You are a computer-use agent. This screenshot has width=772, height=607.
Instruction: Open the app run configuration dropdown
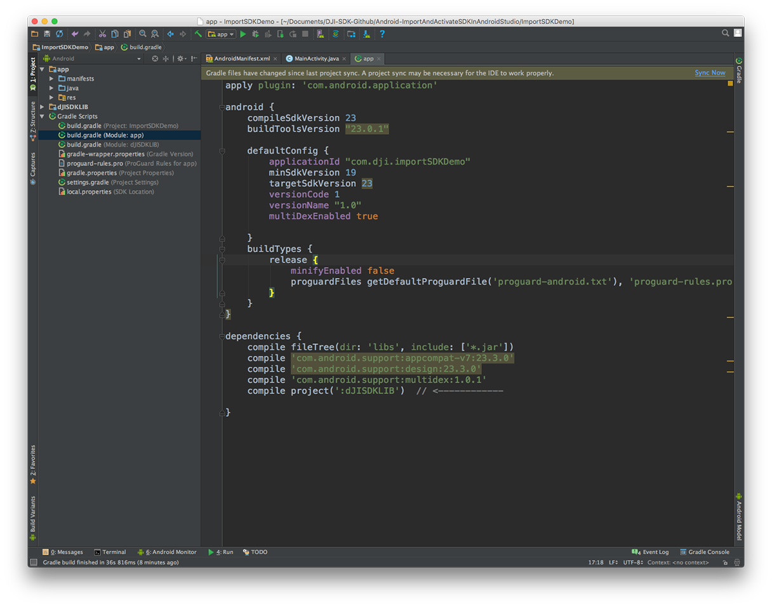(221, 34)
